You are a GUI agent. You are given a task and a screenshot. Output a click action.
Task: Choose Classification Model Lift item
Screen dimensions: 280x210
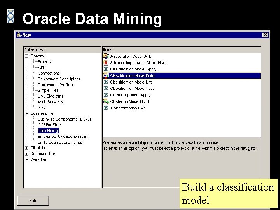pos(131,82)
